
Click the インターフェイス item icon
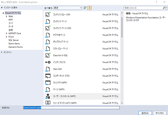48,62
